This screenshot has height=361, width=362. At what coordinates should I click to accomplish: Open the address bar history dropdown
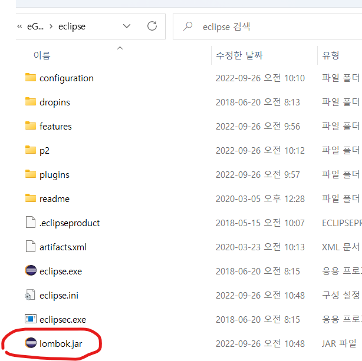point(127,26)
